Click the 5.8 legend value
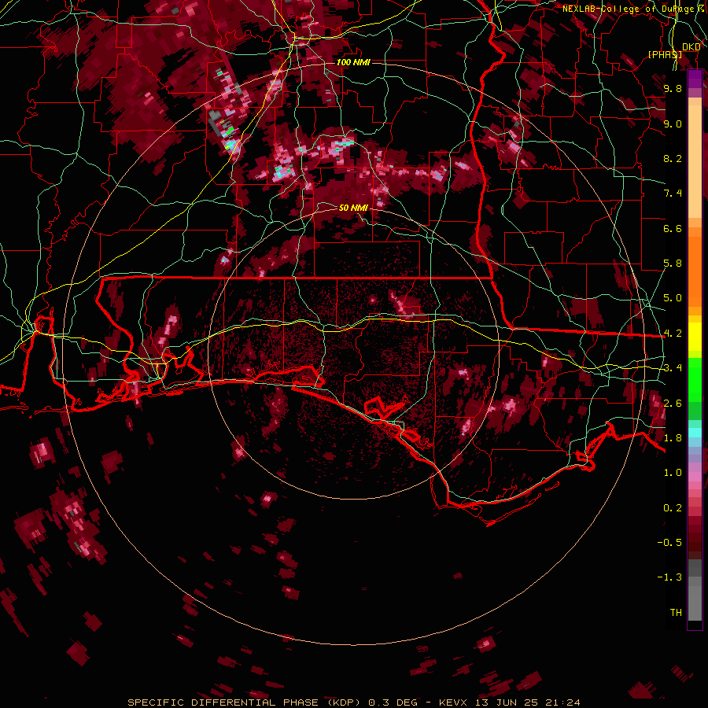708x708 pixels. click(673, 264)
